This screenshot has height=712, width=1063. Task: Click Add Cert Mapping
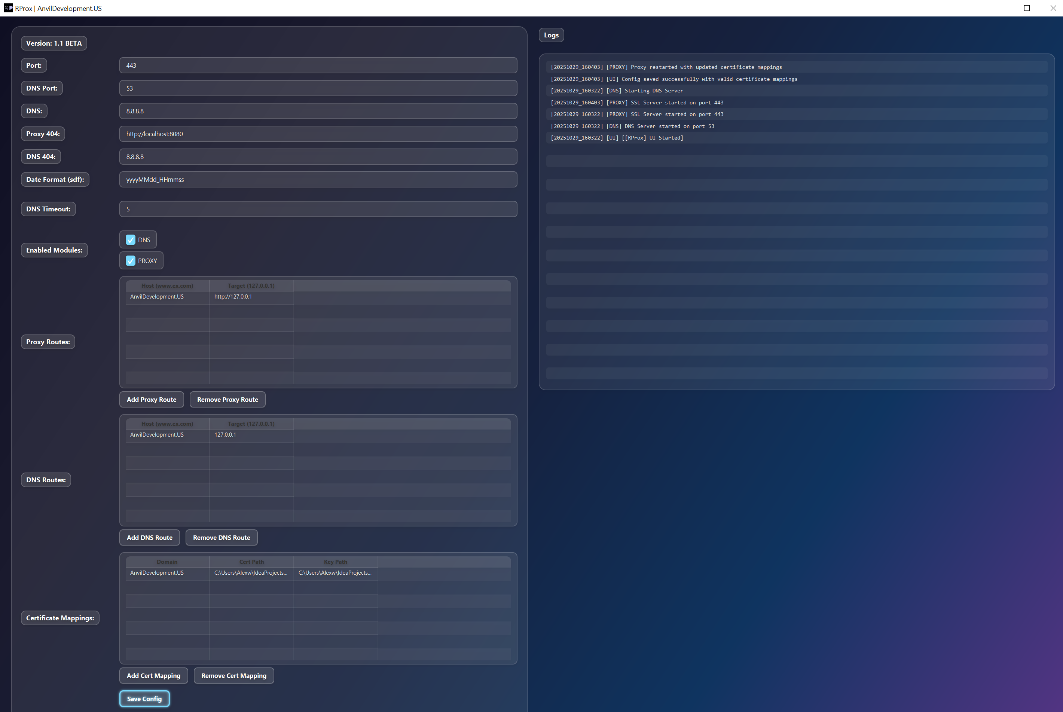153,676
